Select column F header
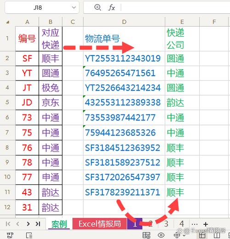230x239 pixels. [214, 22]
